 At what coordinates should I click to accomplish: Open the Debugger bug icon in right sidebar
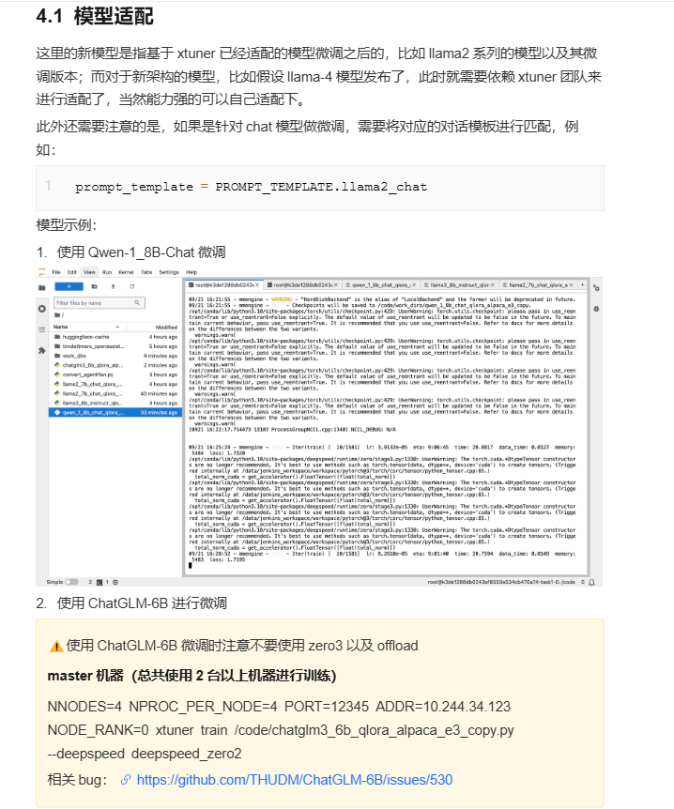596,309
